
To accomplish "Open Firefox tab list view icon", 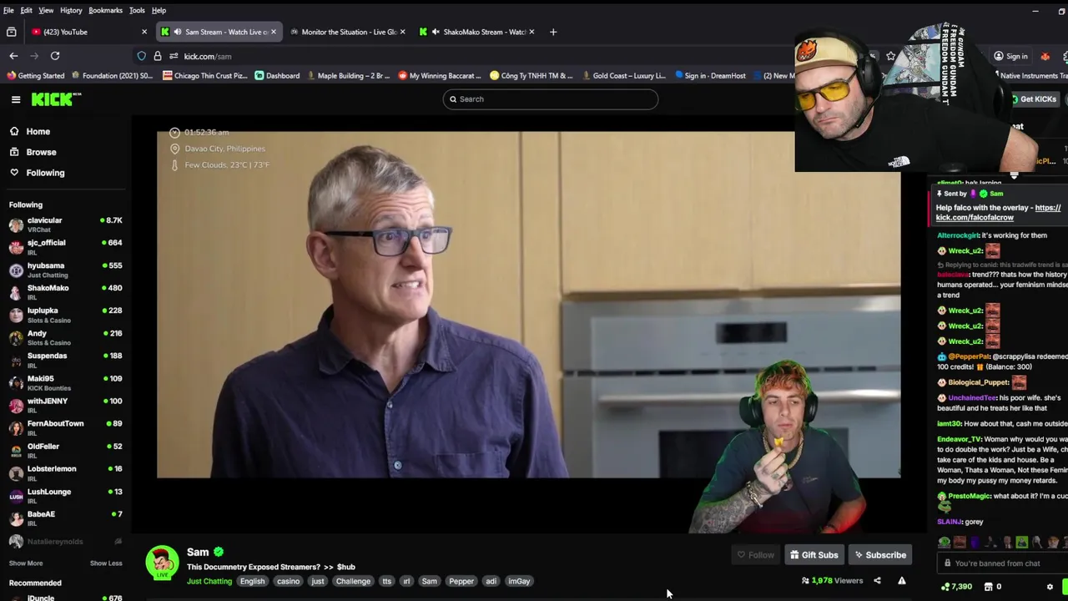I will [12, 32].
